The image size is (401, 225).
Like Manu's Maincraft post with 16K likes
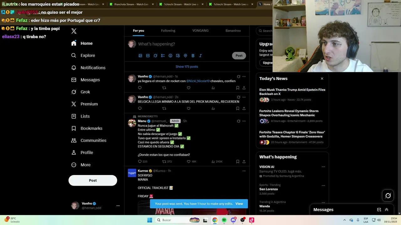coord(191,162)
